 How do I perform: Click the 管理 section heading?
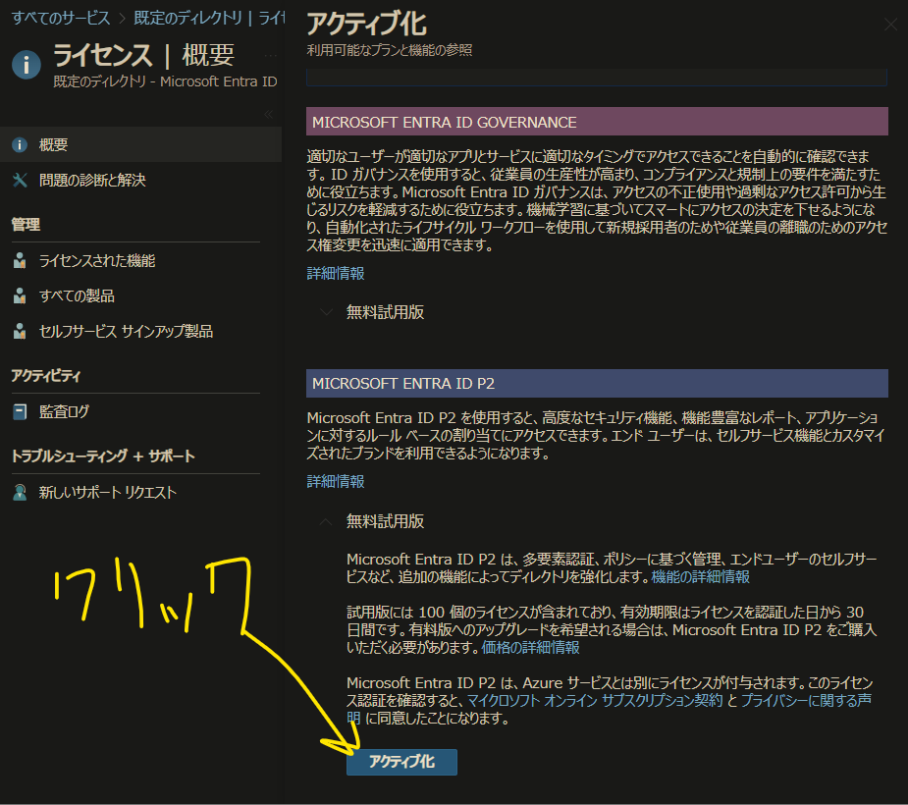coord(27,225)
